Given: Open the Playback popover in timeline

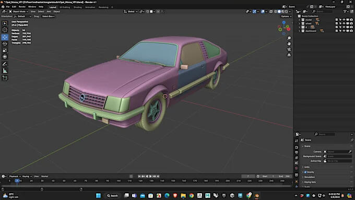Looking at the screenshot, I should [15, 176].
